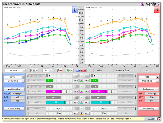Open left three-dot menu for Test 1

pos(27,76)
